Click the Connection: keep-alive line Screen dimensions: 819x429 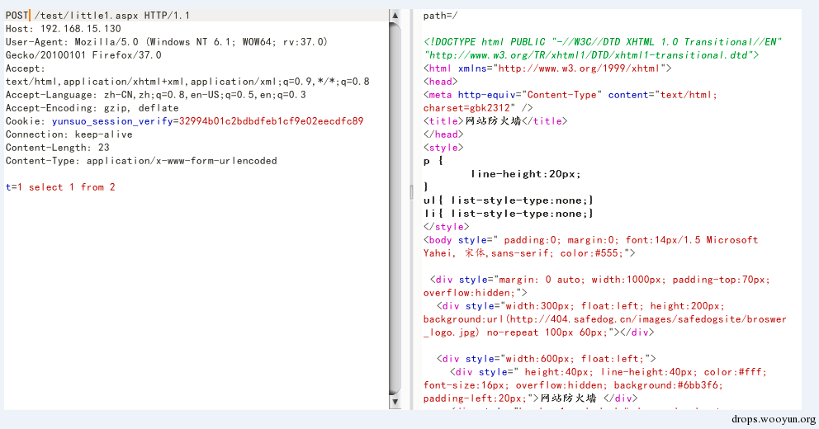pos(69,134)
